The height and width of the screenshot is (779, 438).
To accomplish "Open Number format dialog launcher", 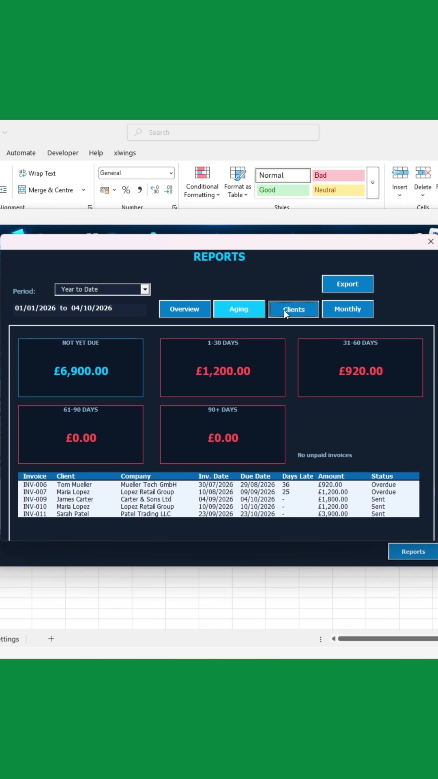I will click(x=174, y=207).
